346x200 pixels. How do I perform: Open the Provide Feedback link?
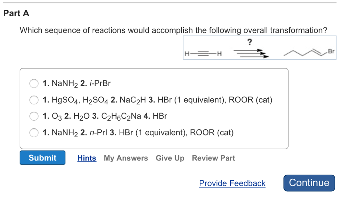[x=232, y=183]
